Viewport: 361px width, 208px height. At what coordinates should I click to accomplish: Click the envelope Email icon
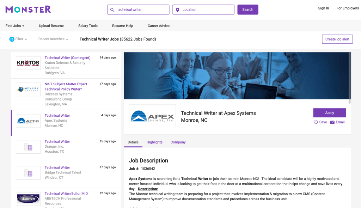tap(332, 122)
